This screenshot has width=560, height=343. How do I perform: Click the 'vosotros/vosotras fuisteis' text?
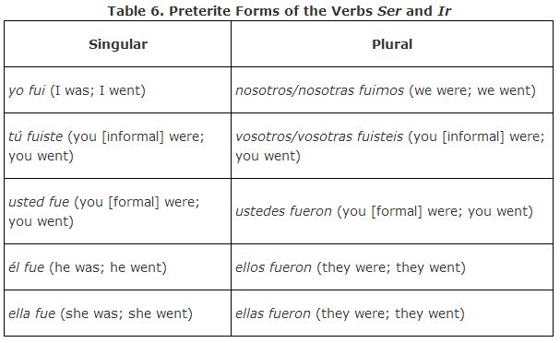(319, 136)
